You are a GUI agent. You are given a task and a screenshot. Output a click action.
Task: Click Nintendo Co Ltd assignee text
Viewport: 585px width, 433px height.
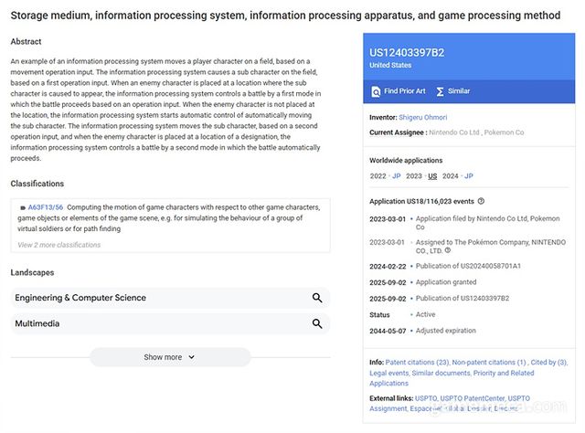click(454, 132)
